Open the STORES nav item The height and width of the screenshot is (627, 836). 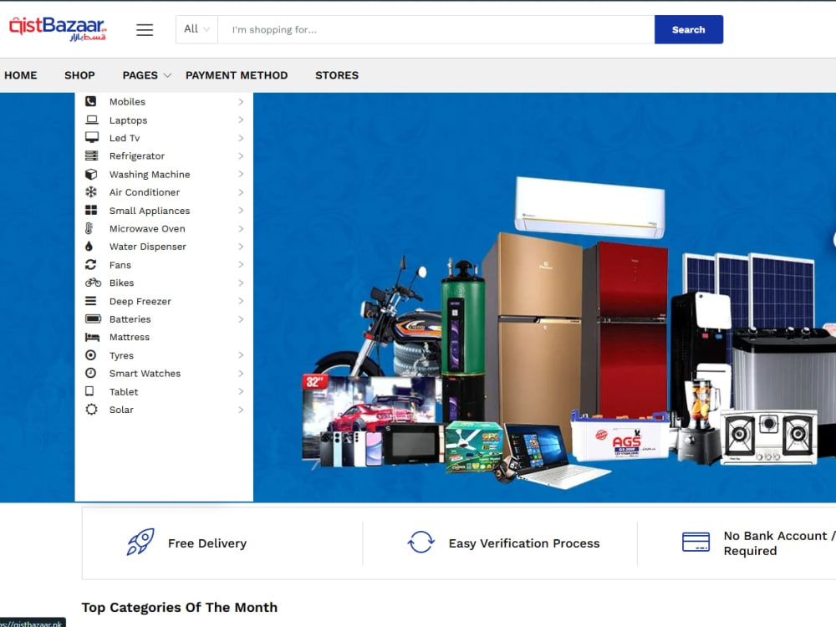click(x=337, y=75)
